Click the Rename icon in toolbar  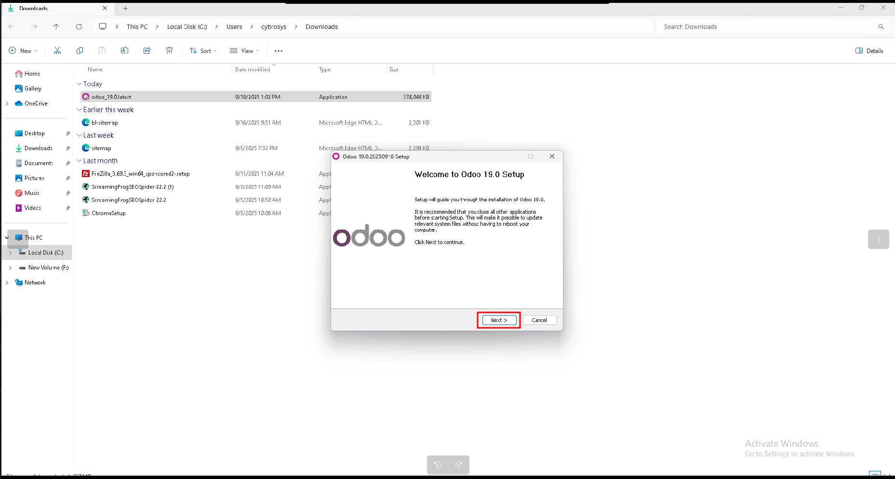[124, 51]
